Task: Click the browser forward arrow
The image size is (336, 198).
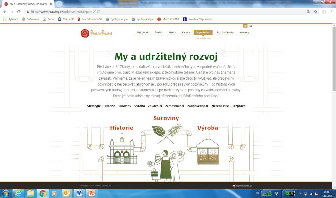Action: coord(12,12)
